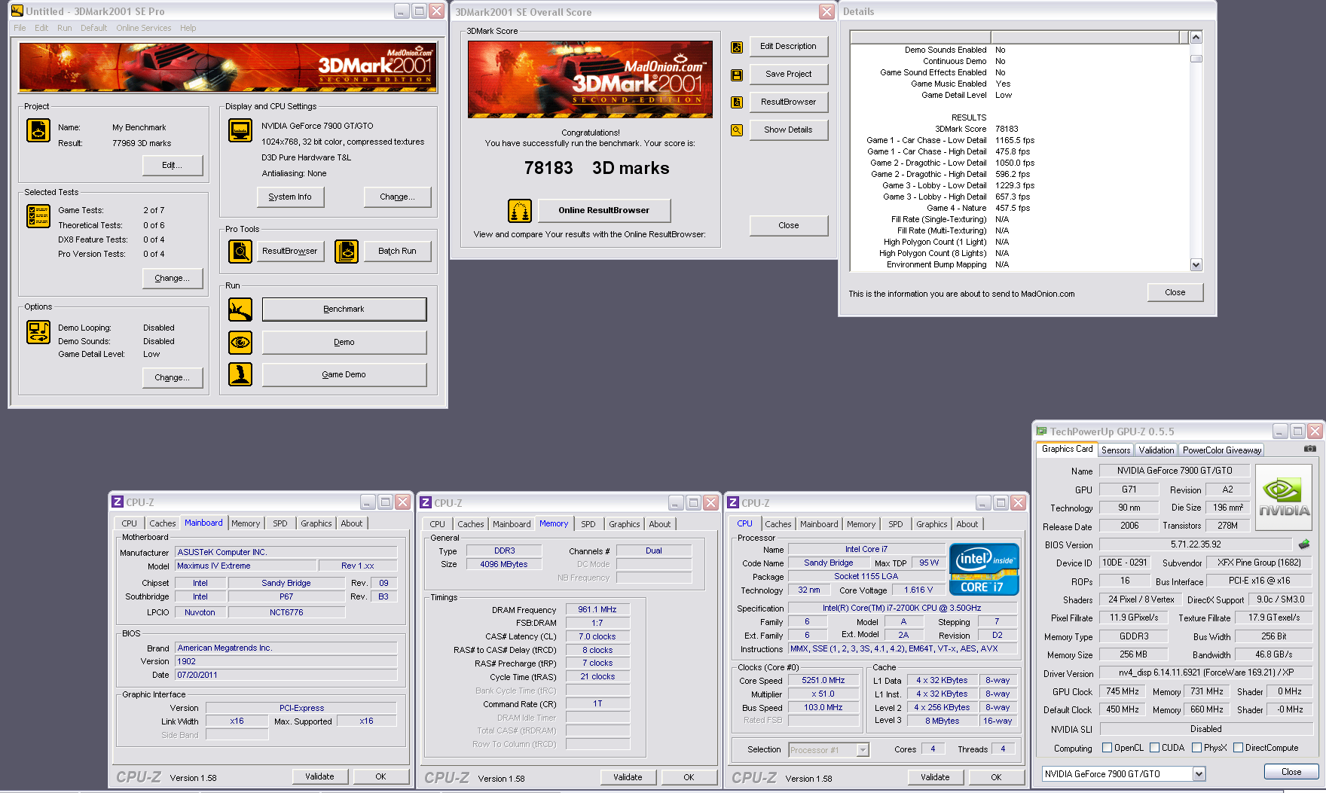The width and height of the screenshot is (1326, 793).
Task: Click the Benchmark run icon
Action: point(240,309)
